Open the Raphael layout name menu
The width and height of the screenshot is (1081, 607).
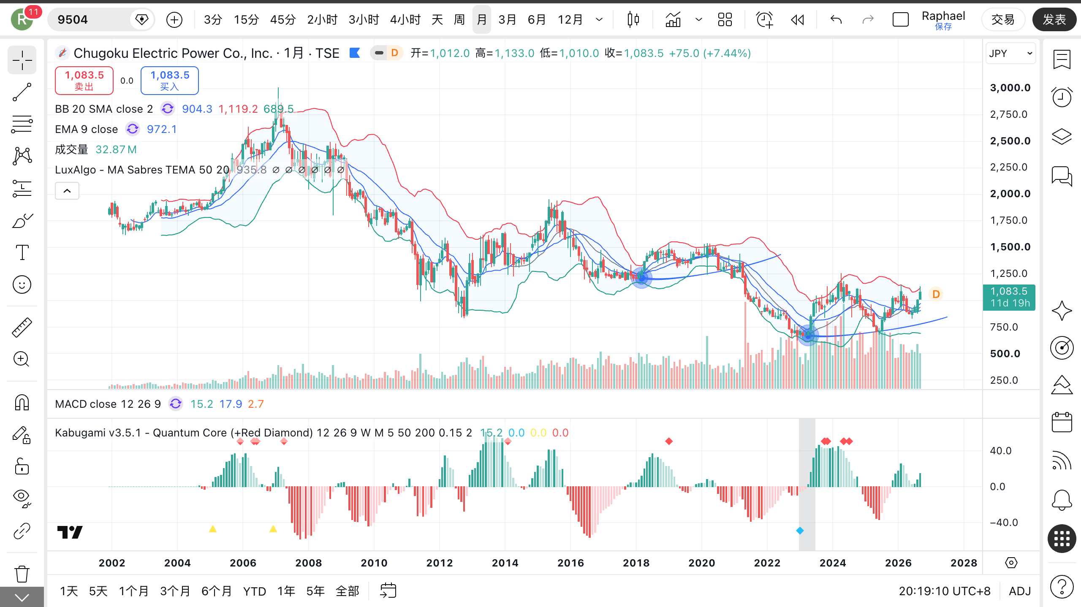point(943,20)
